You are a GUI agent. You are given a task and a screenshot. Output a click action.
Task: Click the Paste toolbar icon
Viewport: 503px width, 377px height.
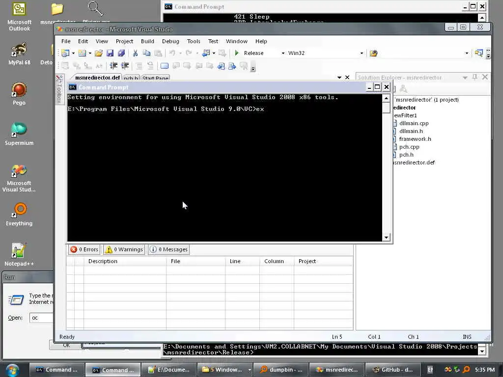click(158, 53)
